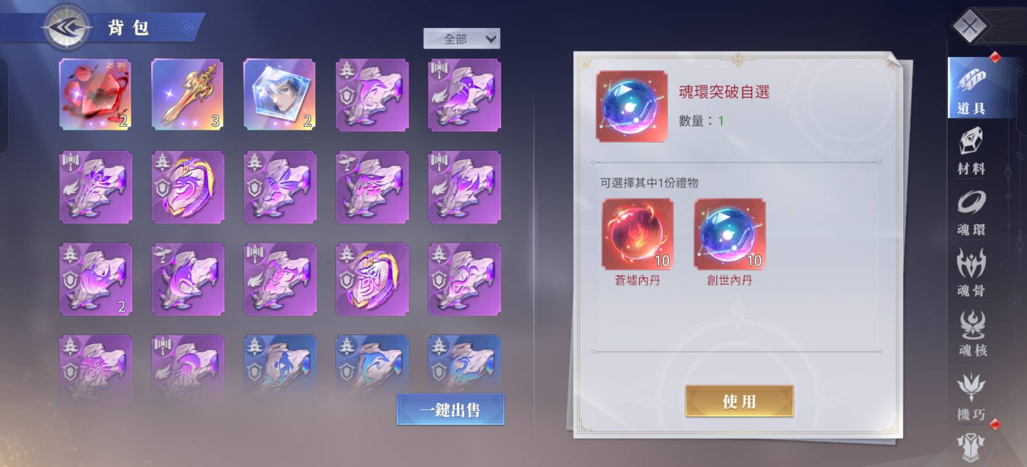Click the 一鍵出售 sell-all button
Viewport: 1027px width, 467px height.
(450, 410)
